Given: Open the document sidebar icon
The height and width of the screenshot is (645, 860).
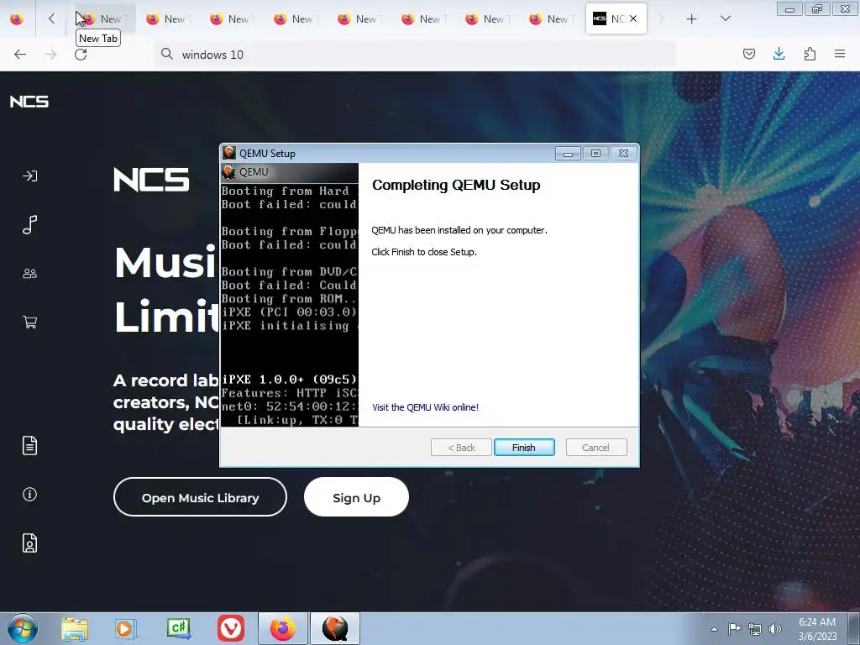Looking at the screenshot, I should click(x=29, y=445).
